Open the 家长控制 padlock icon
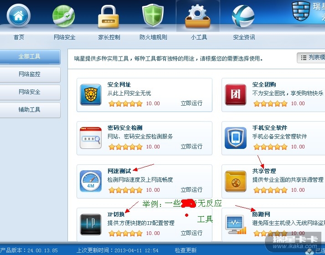The image size is (325, 255). (x=108, y=16)
